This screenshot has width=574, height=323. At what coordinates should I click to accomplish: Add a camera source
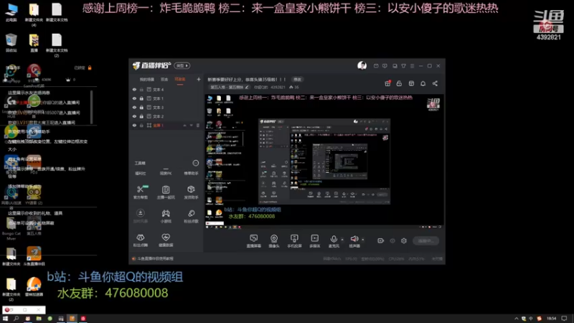coord(274,241)
